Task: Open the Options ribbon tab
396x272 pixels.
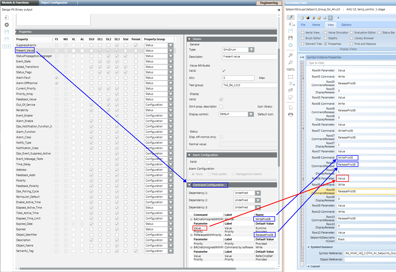Action: [346, 25]
